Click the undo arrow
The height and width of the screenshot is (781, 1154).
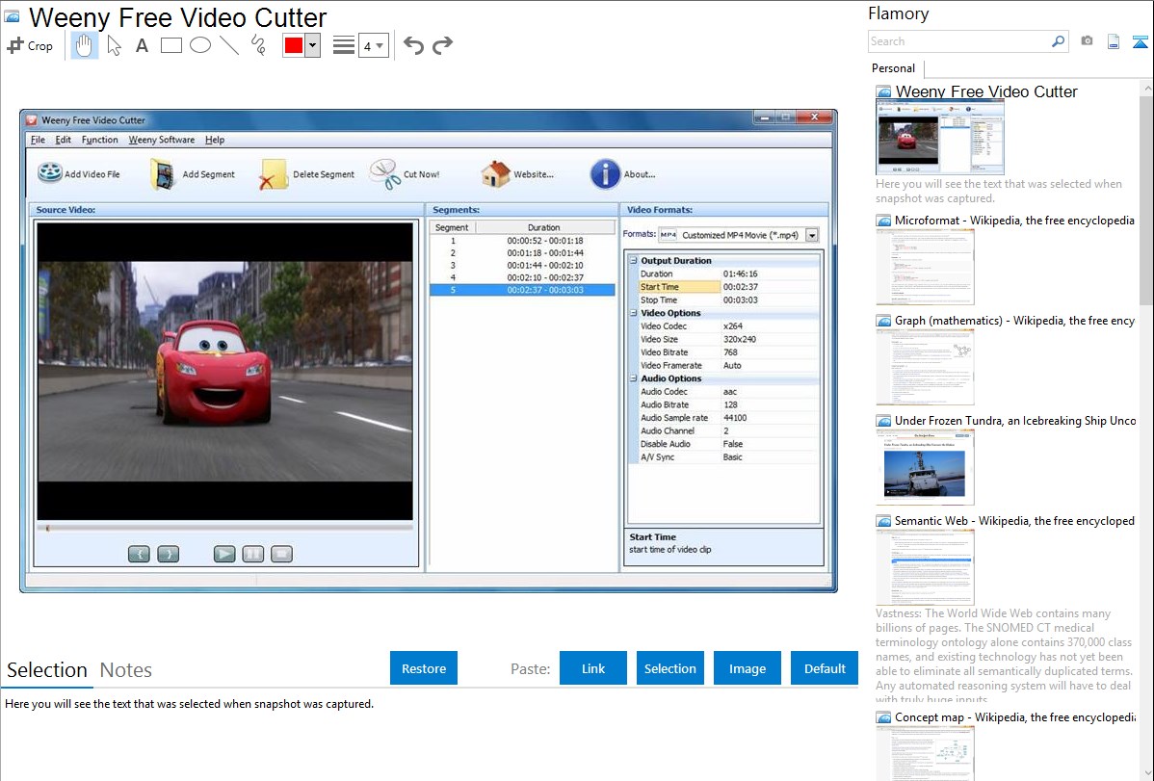pos(413,45)
